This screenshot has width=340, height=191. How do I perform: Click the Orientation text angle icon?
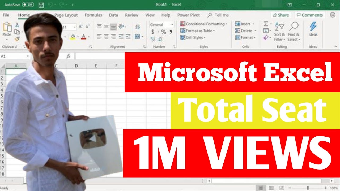tap(121, 26)
